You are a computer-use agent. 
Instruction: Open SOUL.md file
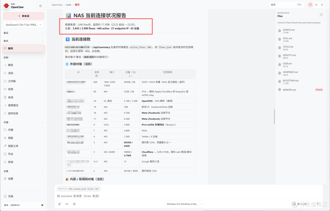point(301,39)
